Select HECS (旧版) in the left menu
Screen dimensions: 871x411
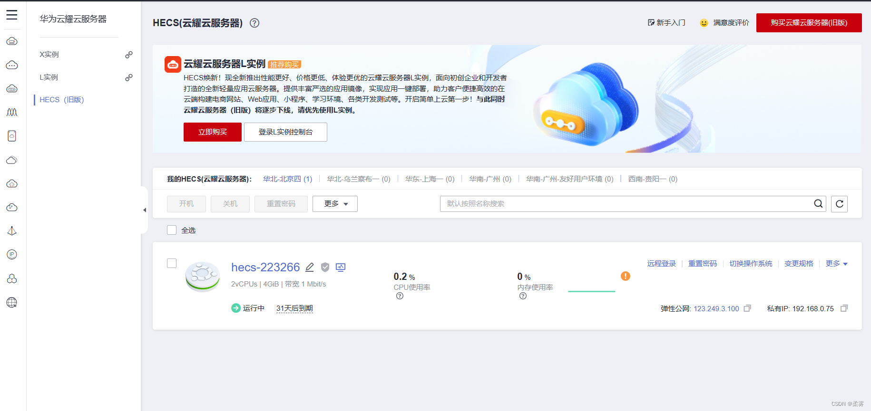tap(62, 100)
